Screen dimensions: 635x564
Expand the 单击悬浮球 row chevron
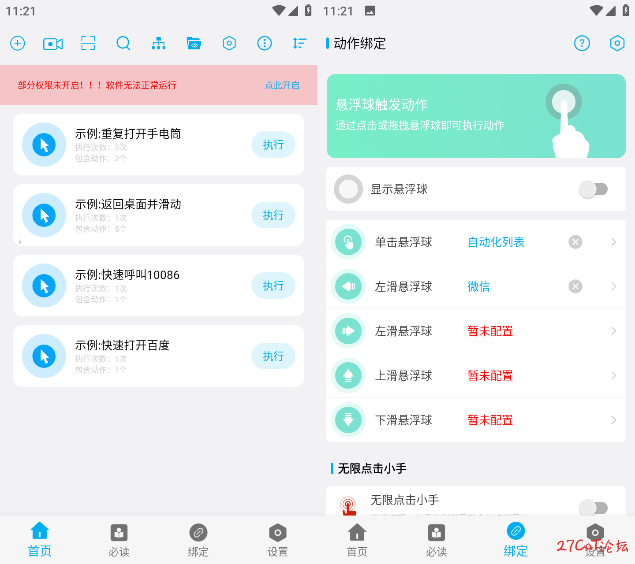click(x=614, y=242)
